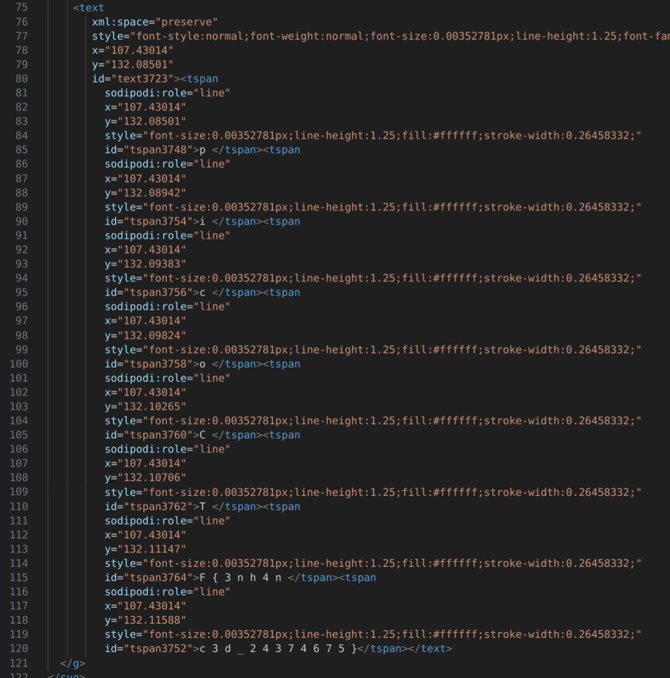Click sodipodi:role="line" on line 106
Screen dimensions: 670x678
167,449
